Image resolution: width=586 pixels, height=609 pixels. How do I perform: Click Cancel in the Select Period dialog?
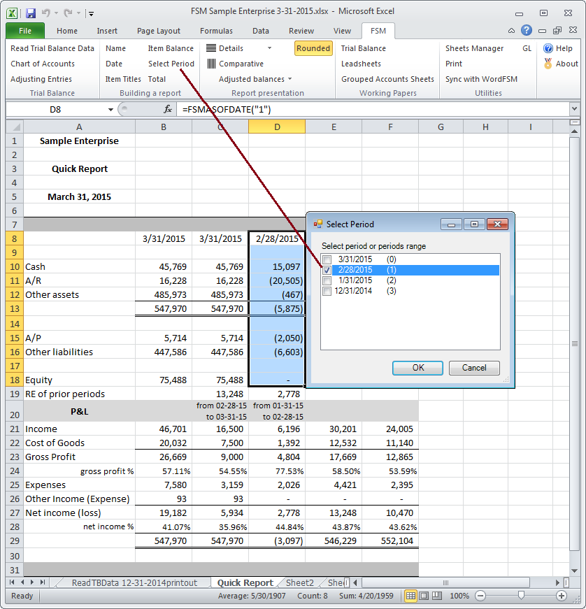(473, 368)
